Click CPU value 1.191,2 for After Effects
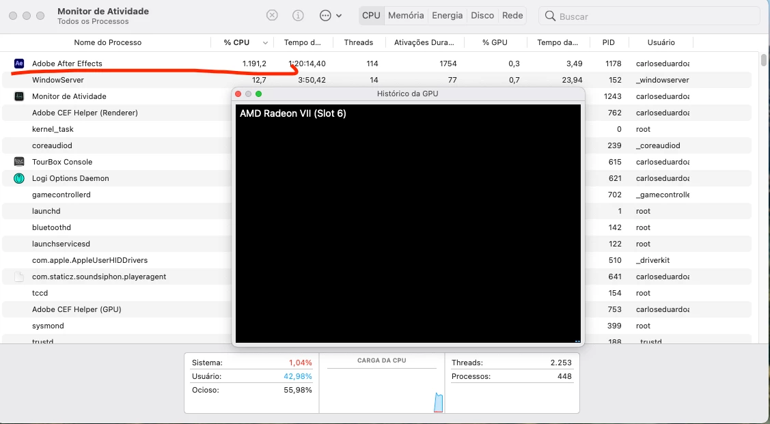 click(x=254, y=63)
